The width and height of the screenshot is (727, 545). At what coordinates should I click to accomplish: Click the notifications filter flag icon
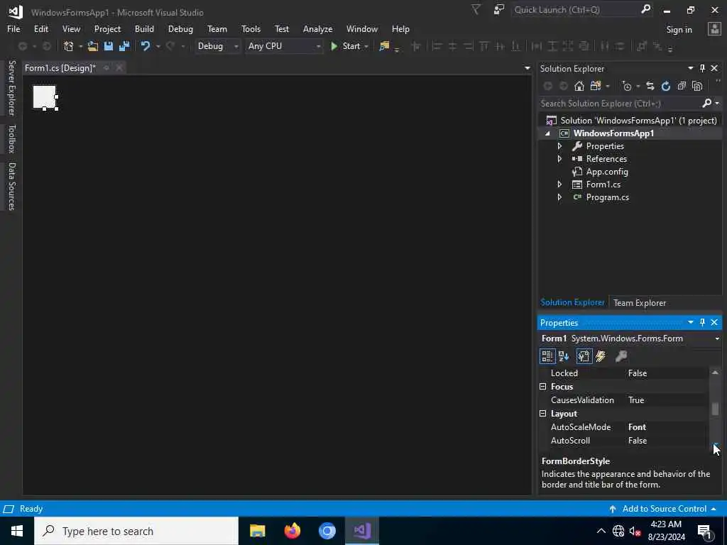pyautogui.click(x=476, y=10)
